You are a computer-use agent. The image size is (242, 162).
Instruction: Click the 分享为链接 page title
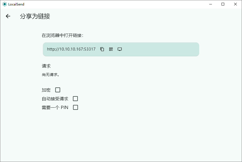tap(35, 16)
